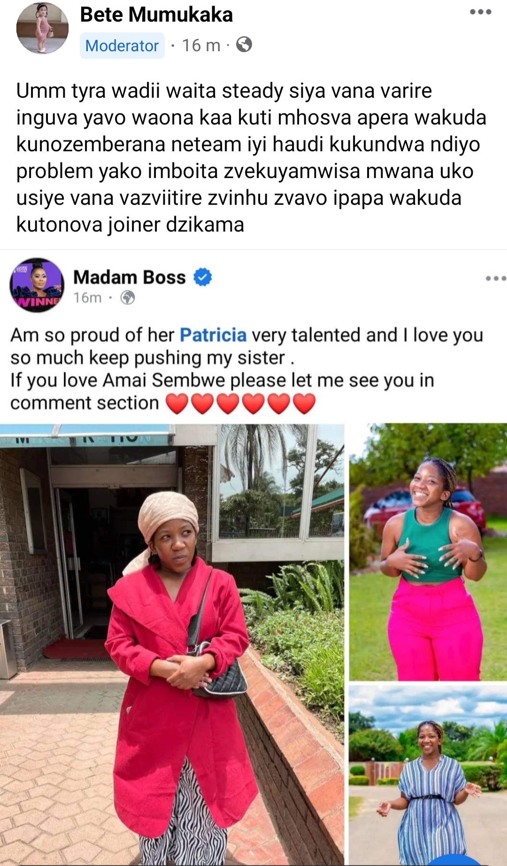Tap the Moderator badge

pyautogui.click(x=122, y=46)
